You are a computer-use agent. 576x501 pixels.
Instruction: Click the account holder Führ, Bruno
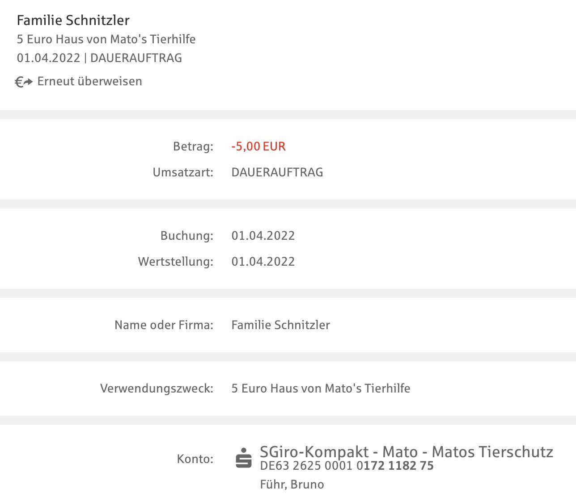pos(292,484)
